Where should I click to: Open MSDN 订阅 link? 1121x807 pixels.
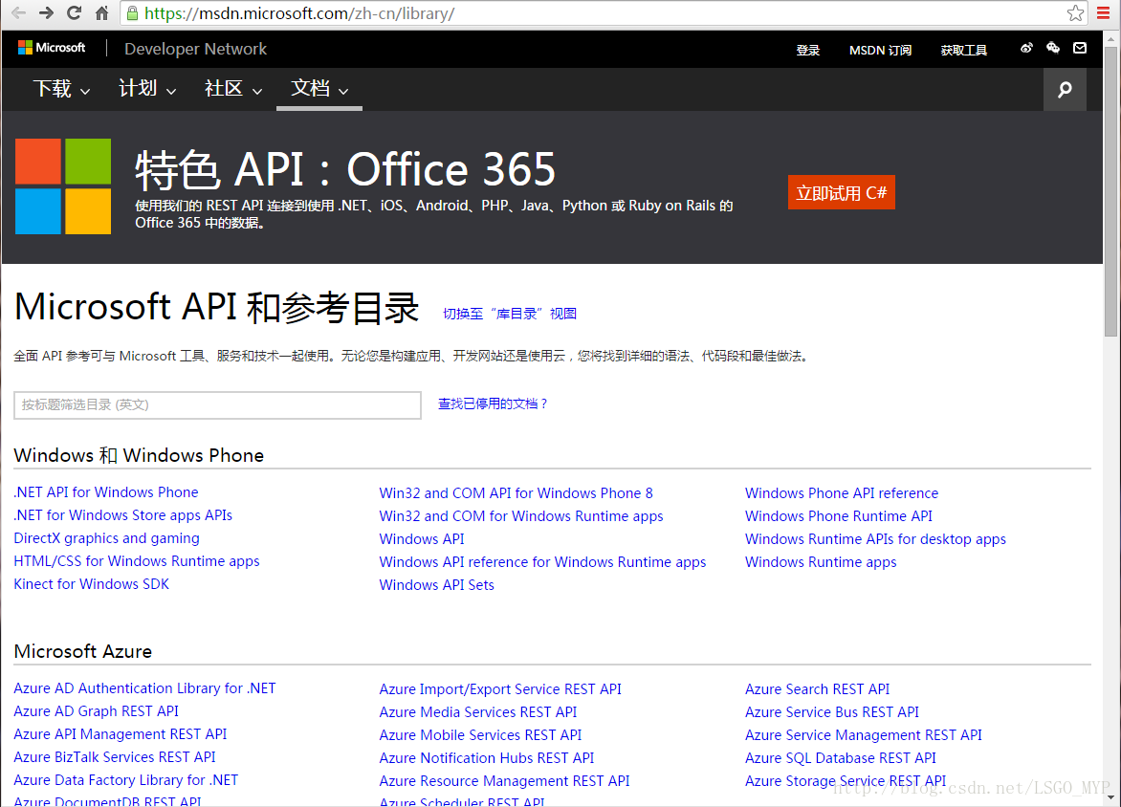coord(880,50)
